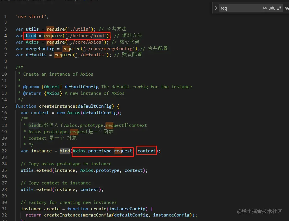Click 'mergeConfig' call on line 32
The width and height of the screenshot is (289, 221).
(97, 215)
